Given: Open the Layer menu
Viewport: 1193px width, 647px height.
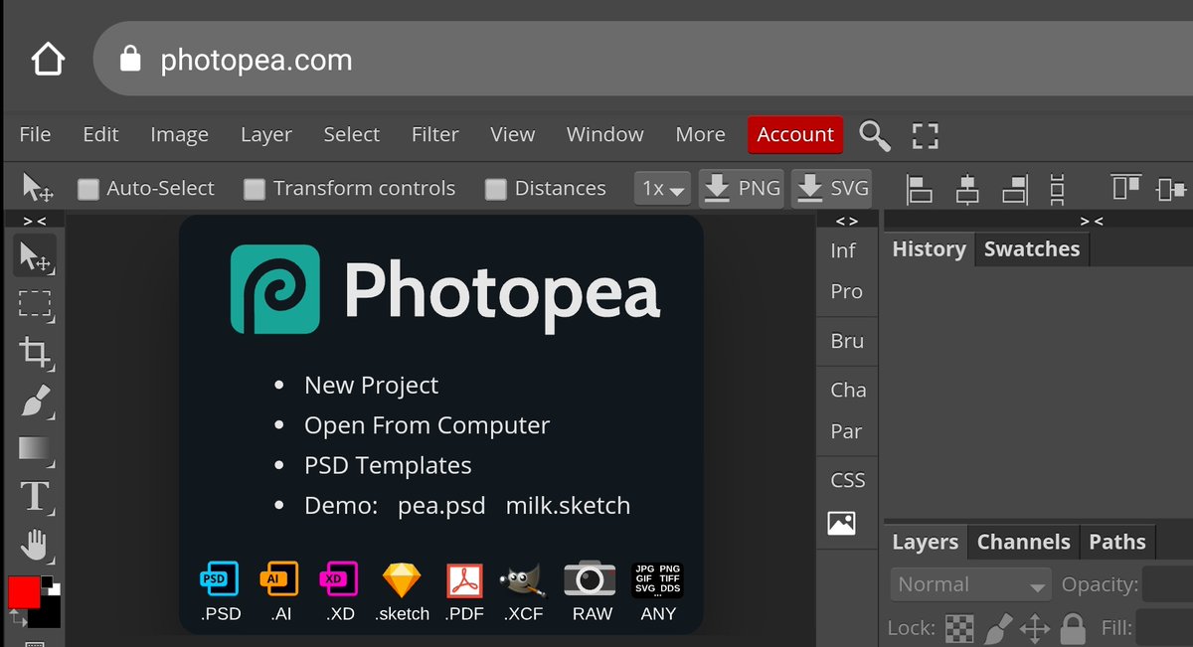Looking at the screenshot, I should click(x=266, y=134).
